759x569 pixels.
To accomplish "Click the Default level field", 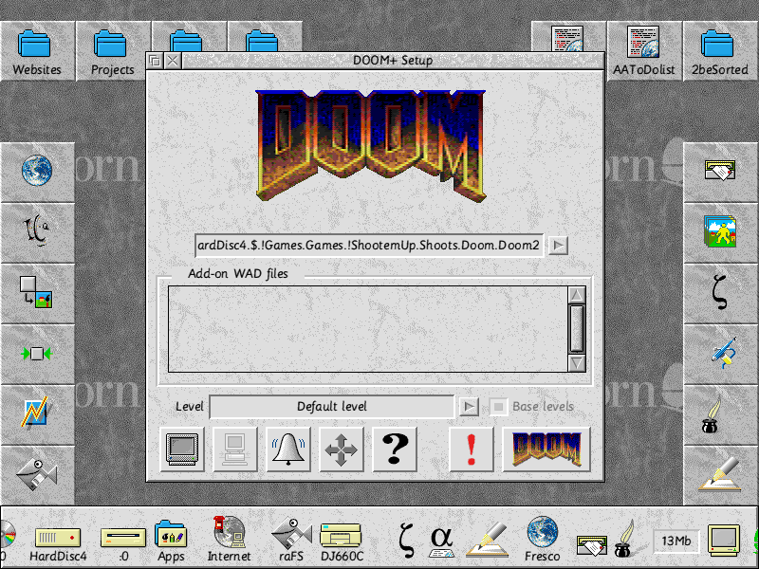I will pos(332,407).
